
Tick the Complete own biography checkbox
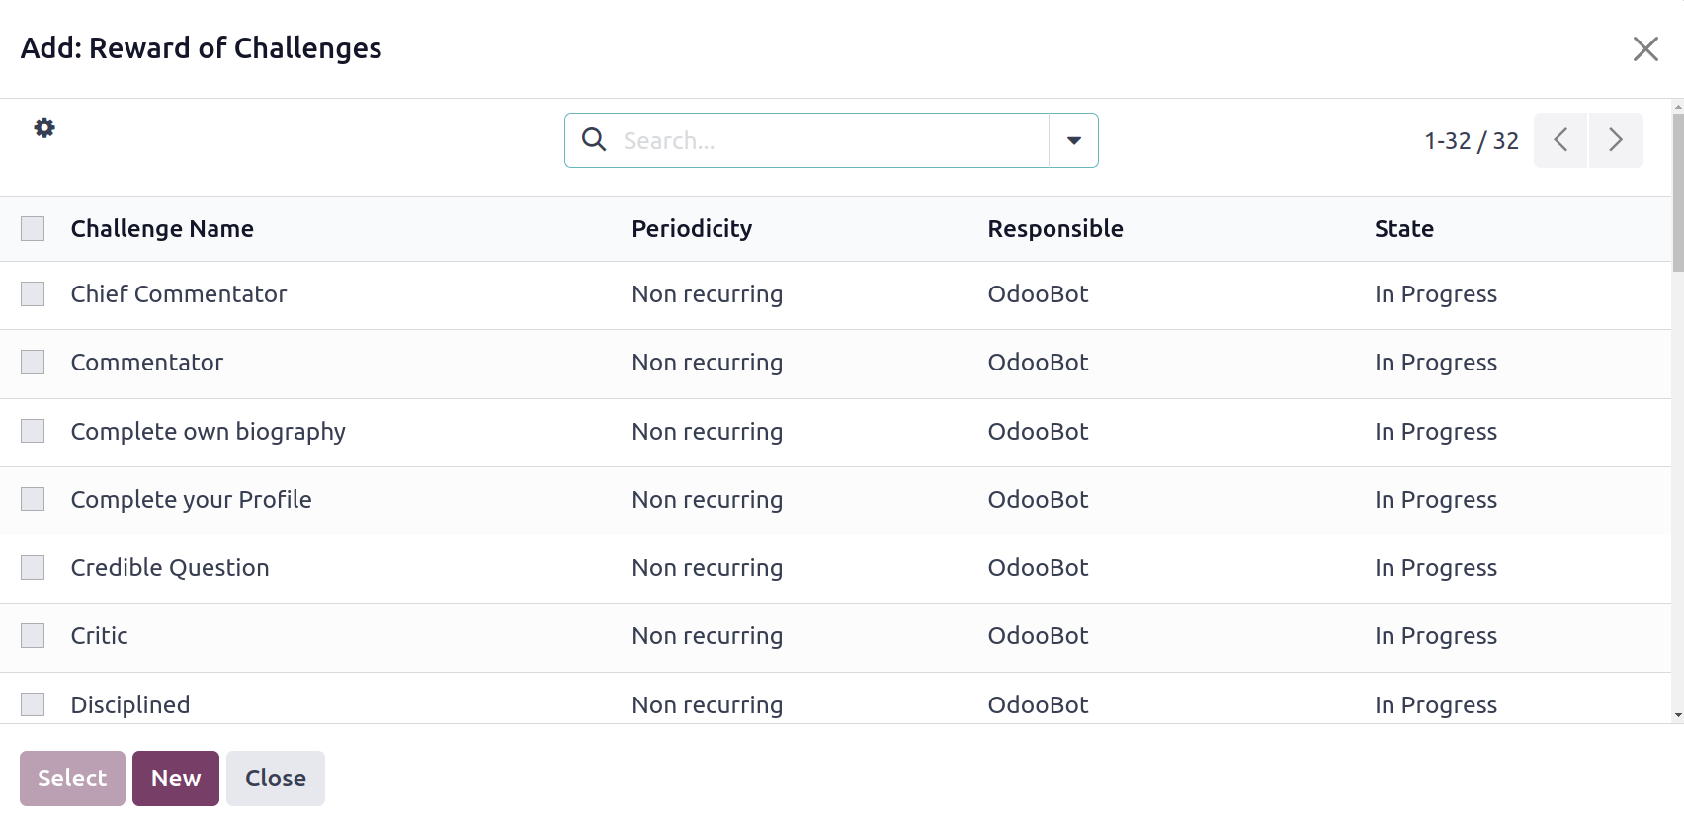pyautogui.click(x=33, y=432)
